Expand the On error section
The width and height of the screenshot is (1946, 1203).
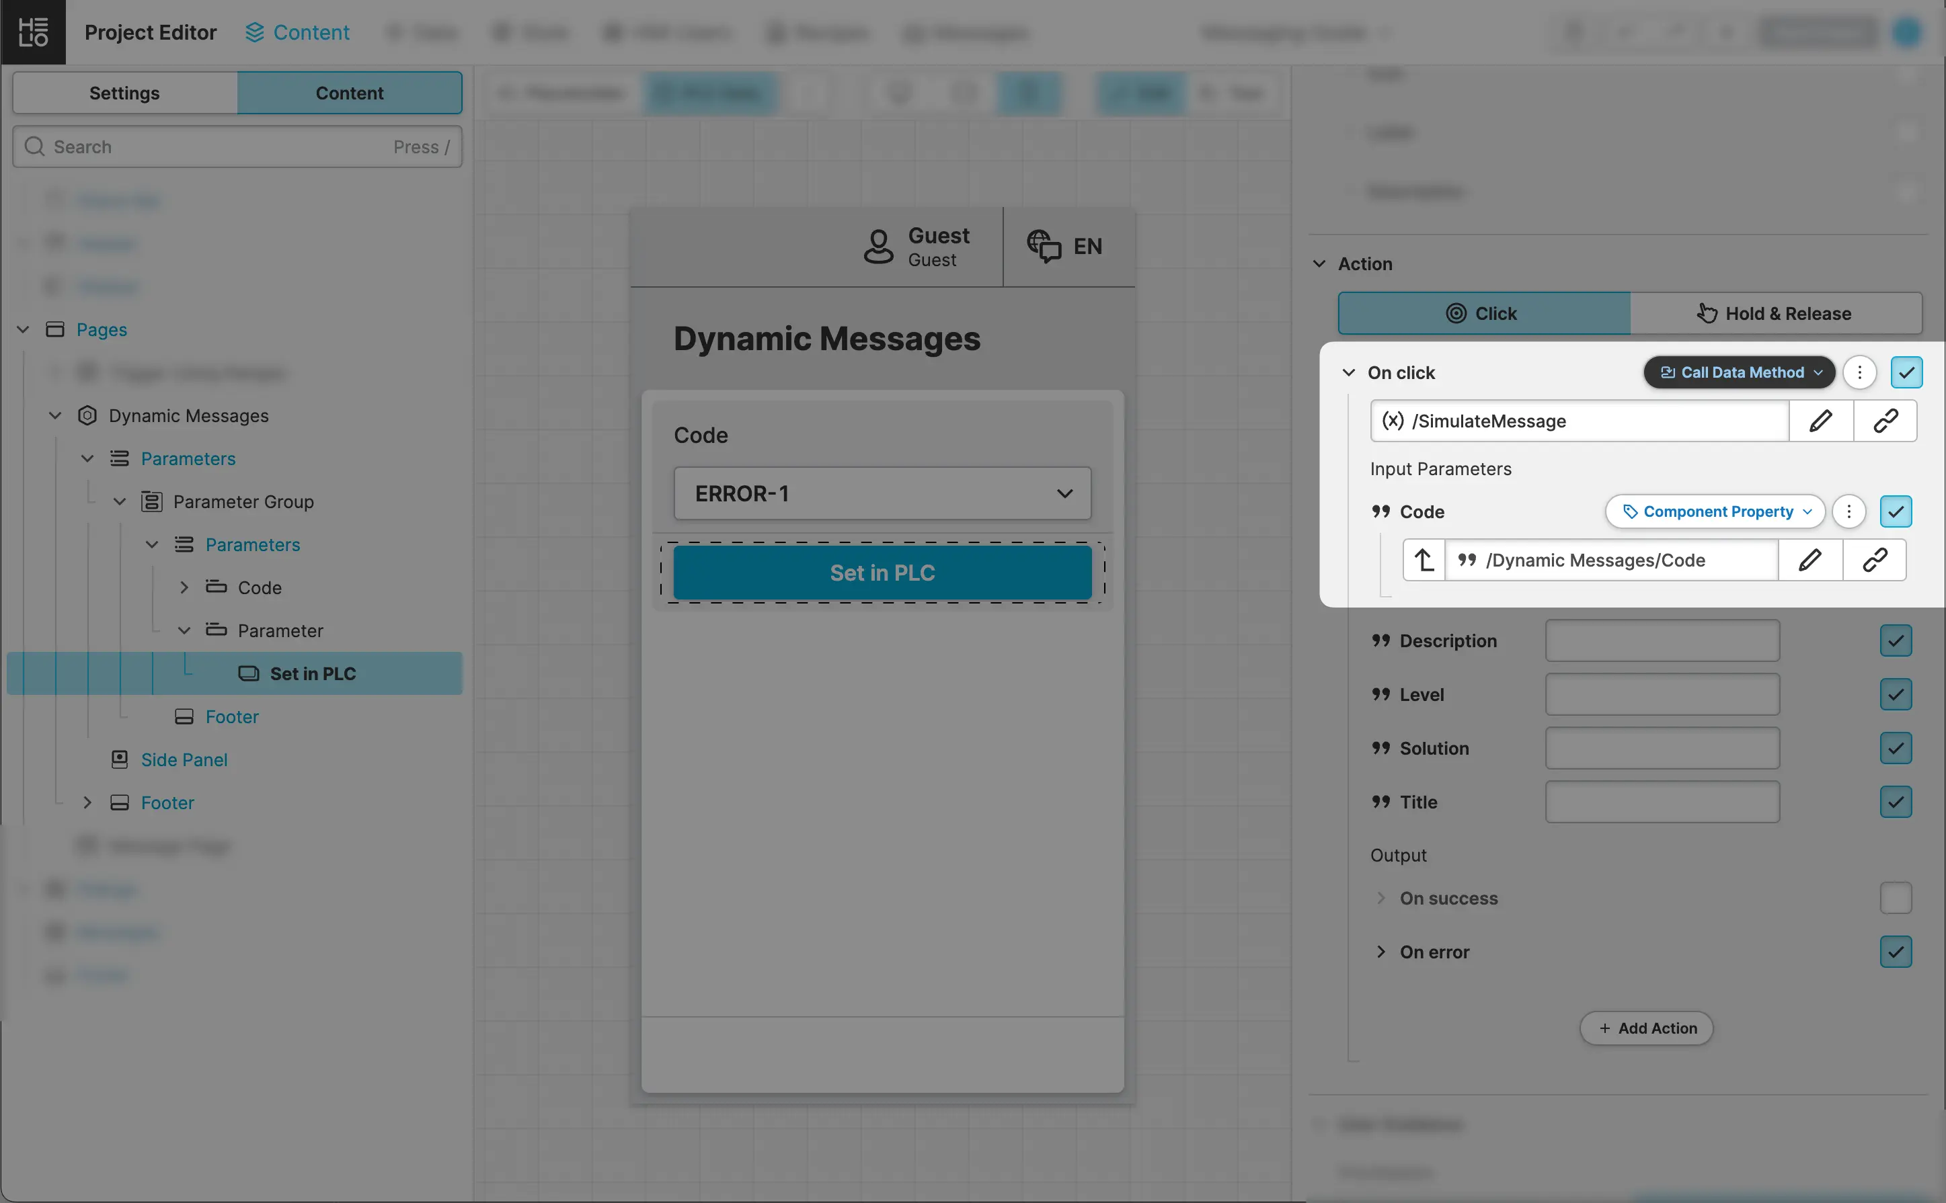1381,952
